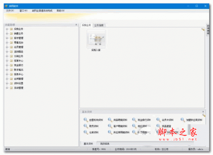Click the magnifier icon beside 货品速查

click(x=158, y=126)
